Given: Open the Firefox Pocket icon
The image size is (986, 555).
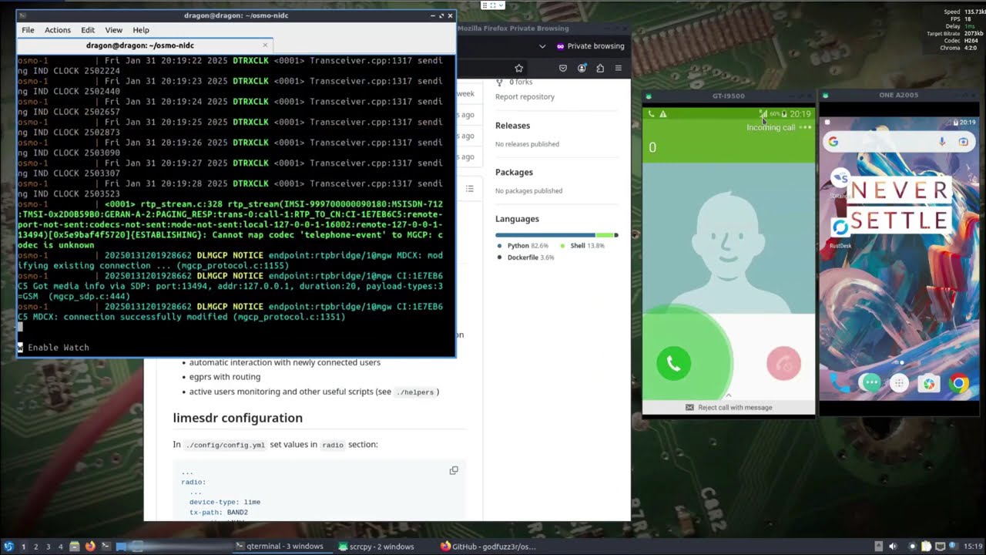Looking at the screenshot, I should pyautogui.click(x=563, y=68).
